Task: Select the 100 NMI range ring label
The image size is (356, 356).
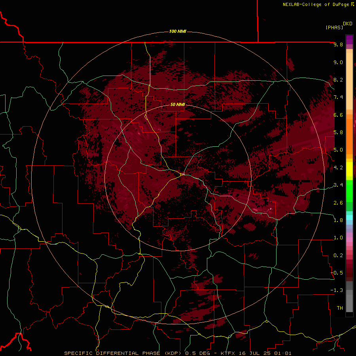Action: [178, 31]
